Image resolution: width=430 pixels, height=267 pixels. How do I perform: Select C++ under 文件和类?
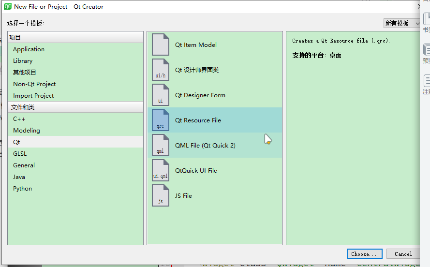pyautogui.click(x=75, y=119)
